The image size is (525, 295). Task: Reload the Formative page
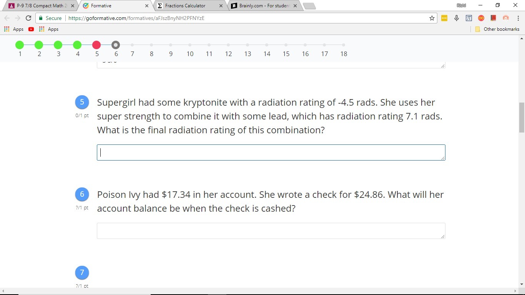[28, 18]
